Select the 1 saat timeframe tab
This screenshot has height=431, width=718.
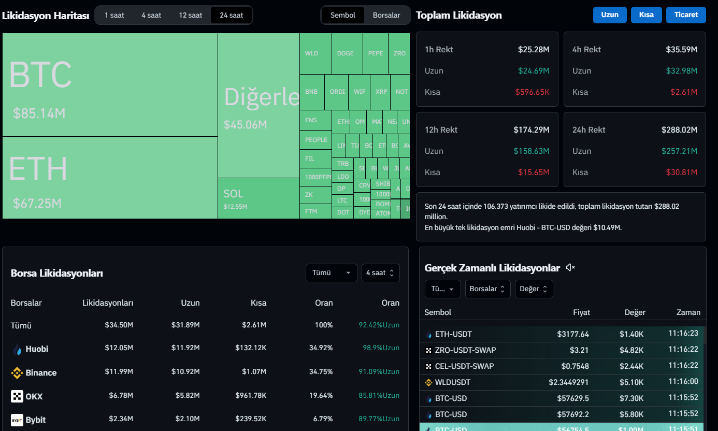[114, 15]
